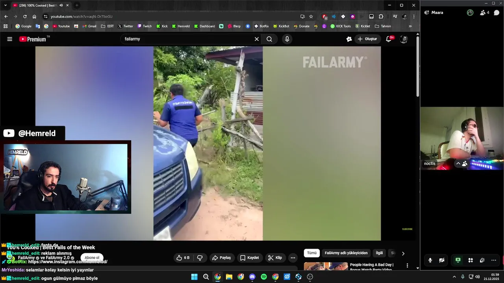The width and height of the screenshot is (504, 283).
Task: Open the Twitter bookmark
Action: [x=126, y=26]
